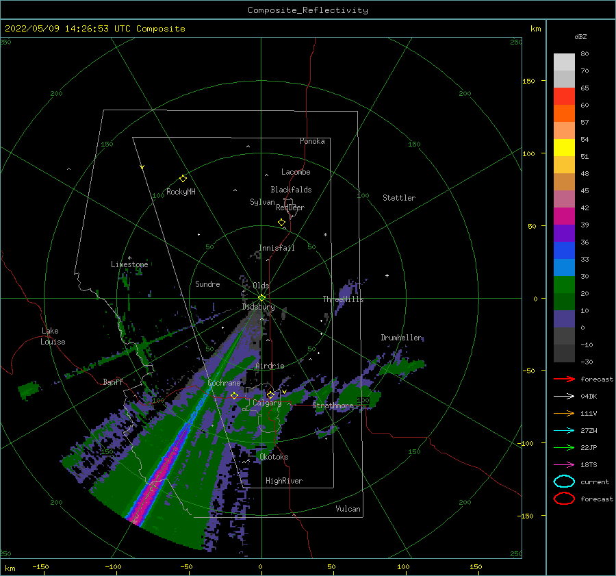Click the Banff label
Viewport: 616px width, 576px height.
coord(113,381)
